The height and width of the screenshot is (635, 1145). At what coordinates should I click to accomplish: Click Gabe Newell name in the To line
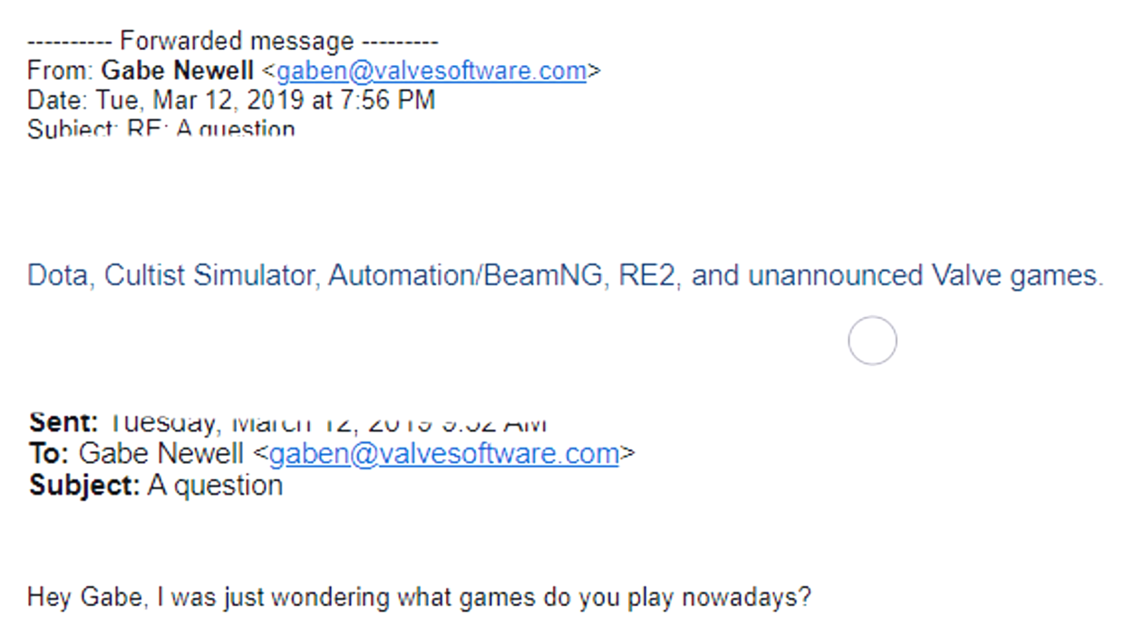pyautogui.click(x=161, y=453)
